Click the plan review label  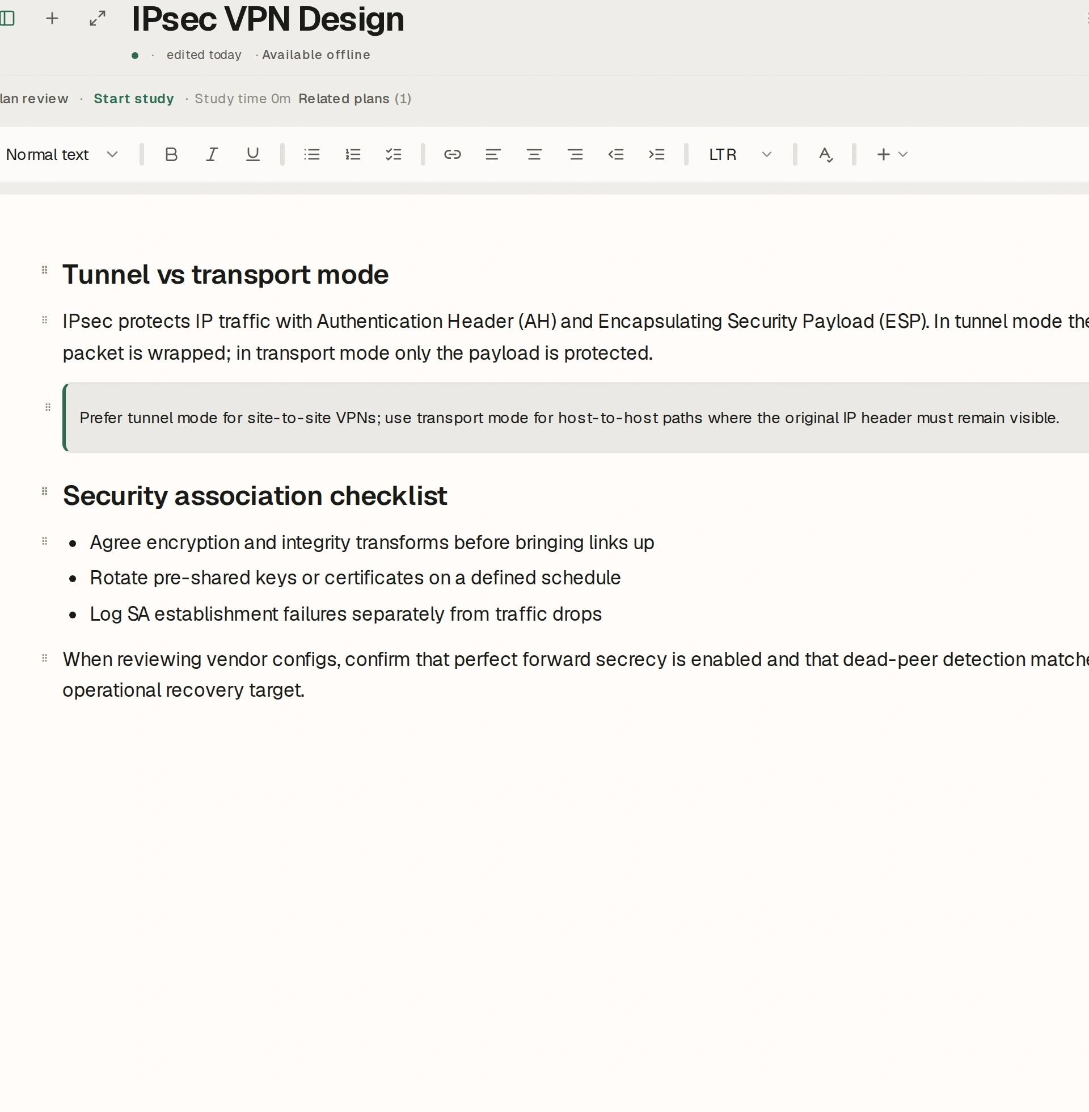pos(35,98)
